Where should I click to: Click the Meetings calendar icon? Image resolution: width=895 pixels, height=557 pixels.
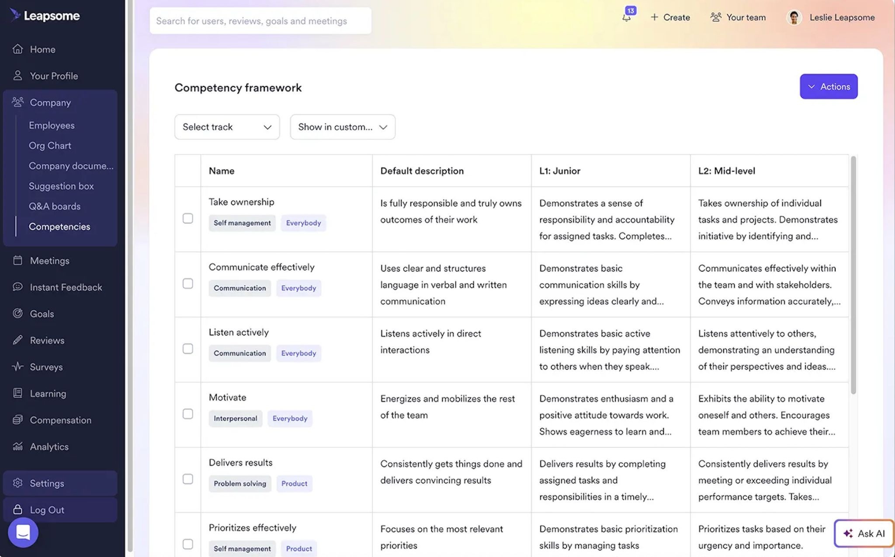pos(17,261)
